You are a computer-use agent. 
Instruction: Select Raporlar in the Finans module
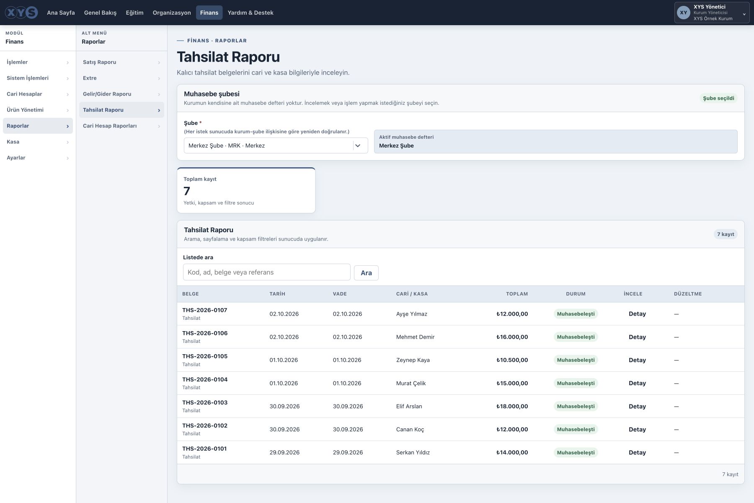point(38,126)
